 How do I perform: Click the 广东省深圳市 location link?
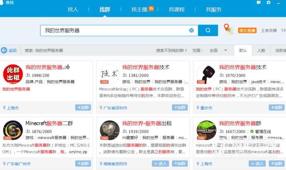click(115, 108)
